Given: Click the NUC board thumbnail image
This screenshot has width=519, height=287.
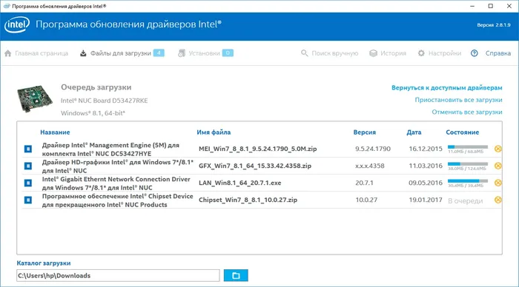Looking at the screenshot, I should [x=35, y=99].
